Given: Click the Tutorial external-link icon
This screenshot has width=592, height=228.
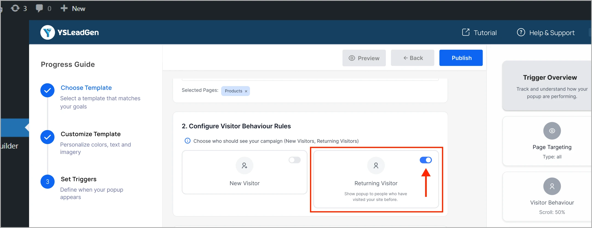Looking at the screenshot, I should 466,32.
